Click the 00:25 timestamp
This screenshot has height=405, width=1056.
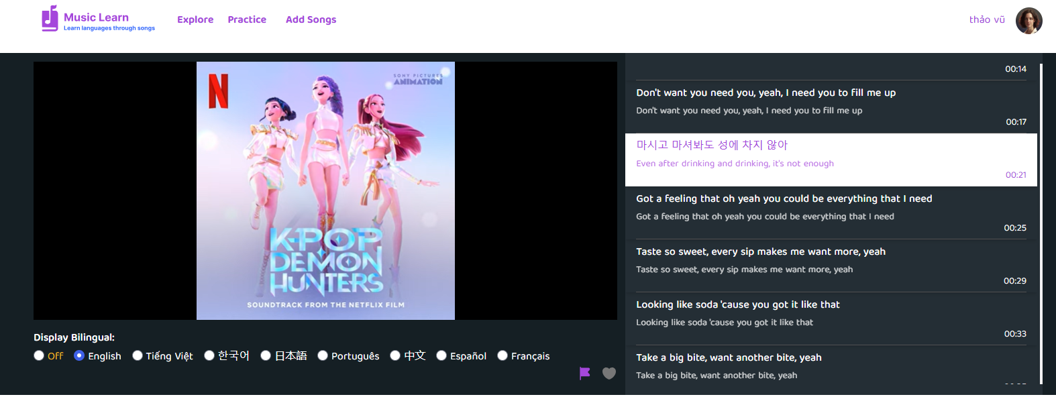pyautogui.click(x=1015, y=228)
